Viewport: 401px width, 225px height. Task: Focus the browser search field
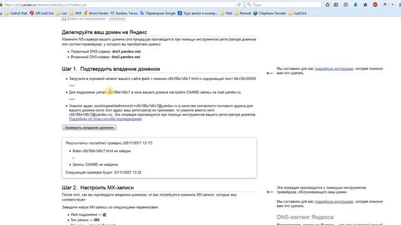[283, 4]
